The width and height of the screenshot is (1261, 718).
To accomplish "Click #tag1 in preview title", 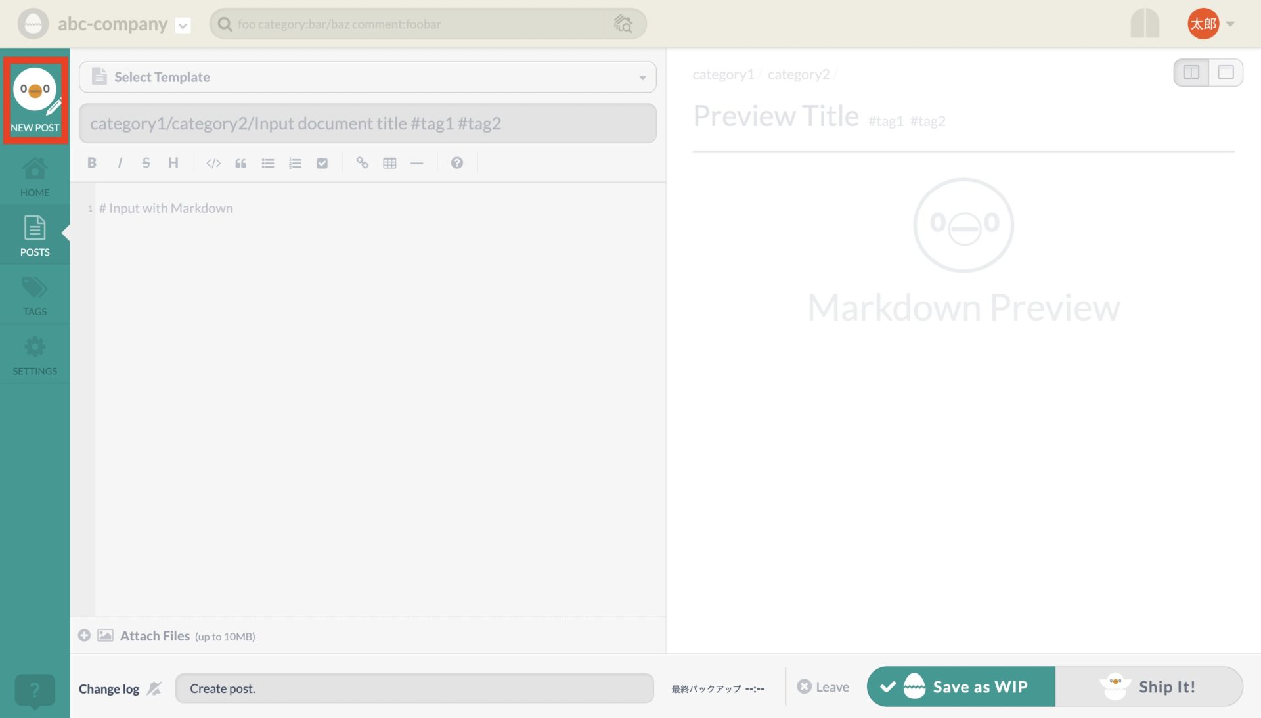I will pyautogui.click(x=886, y=121).
